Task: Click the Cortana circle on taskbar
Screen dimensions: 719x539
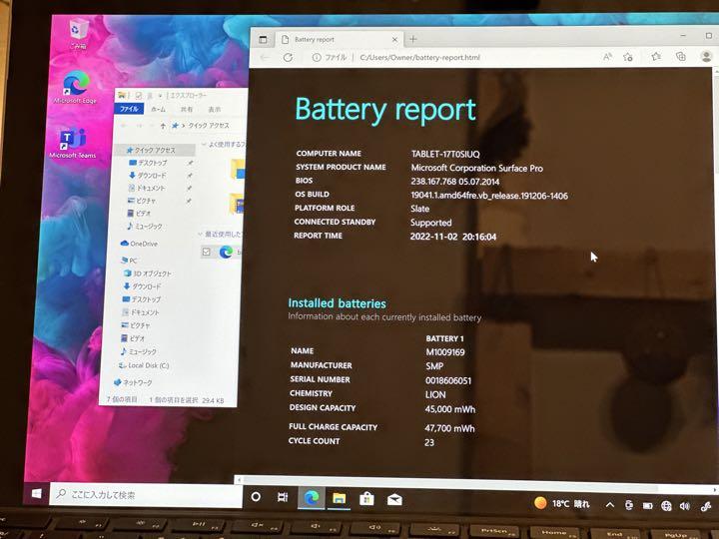Action: (256, 497)
